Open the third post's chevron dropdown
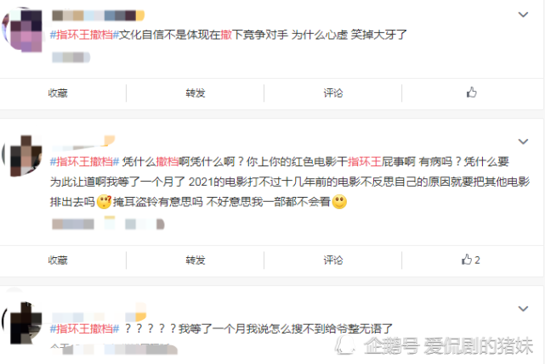 click(x=523, y=309)
